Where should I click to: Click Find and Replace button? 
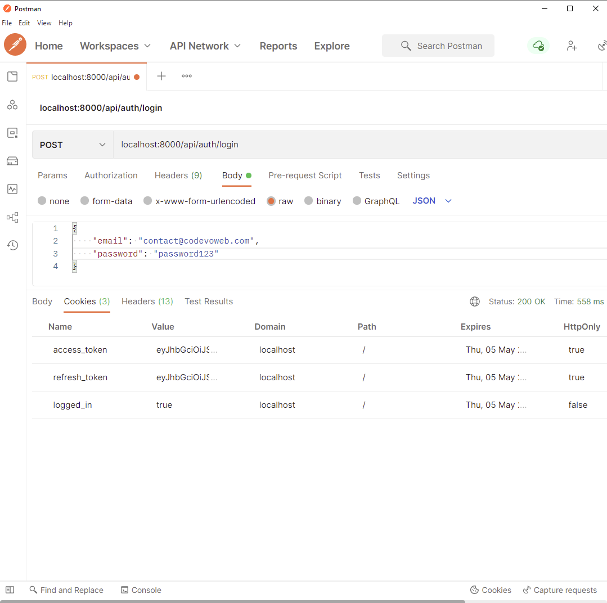pyautogui.click(x=66, y=590)
